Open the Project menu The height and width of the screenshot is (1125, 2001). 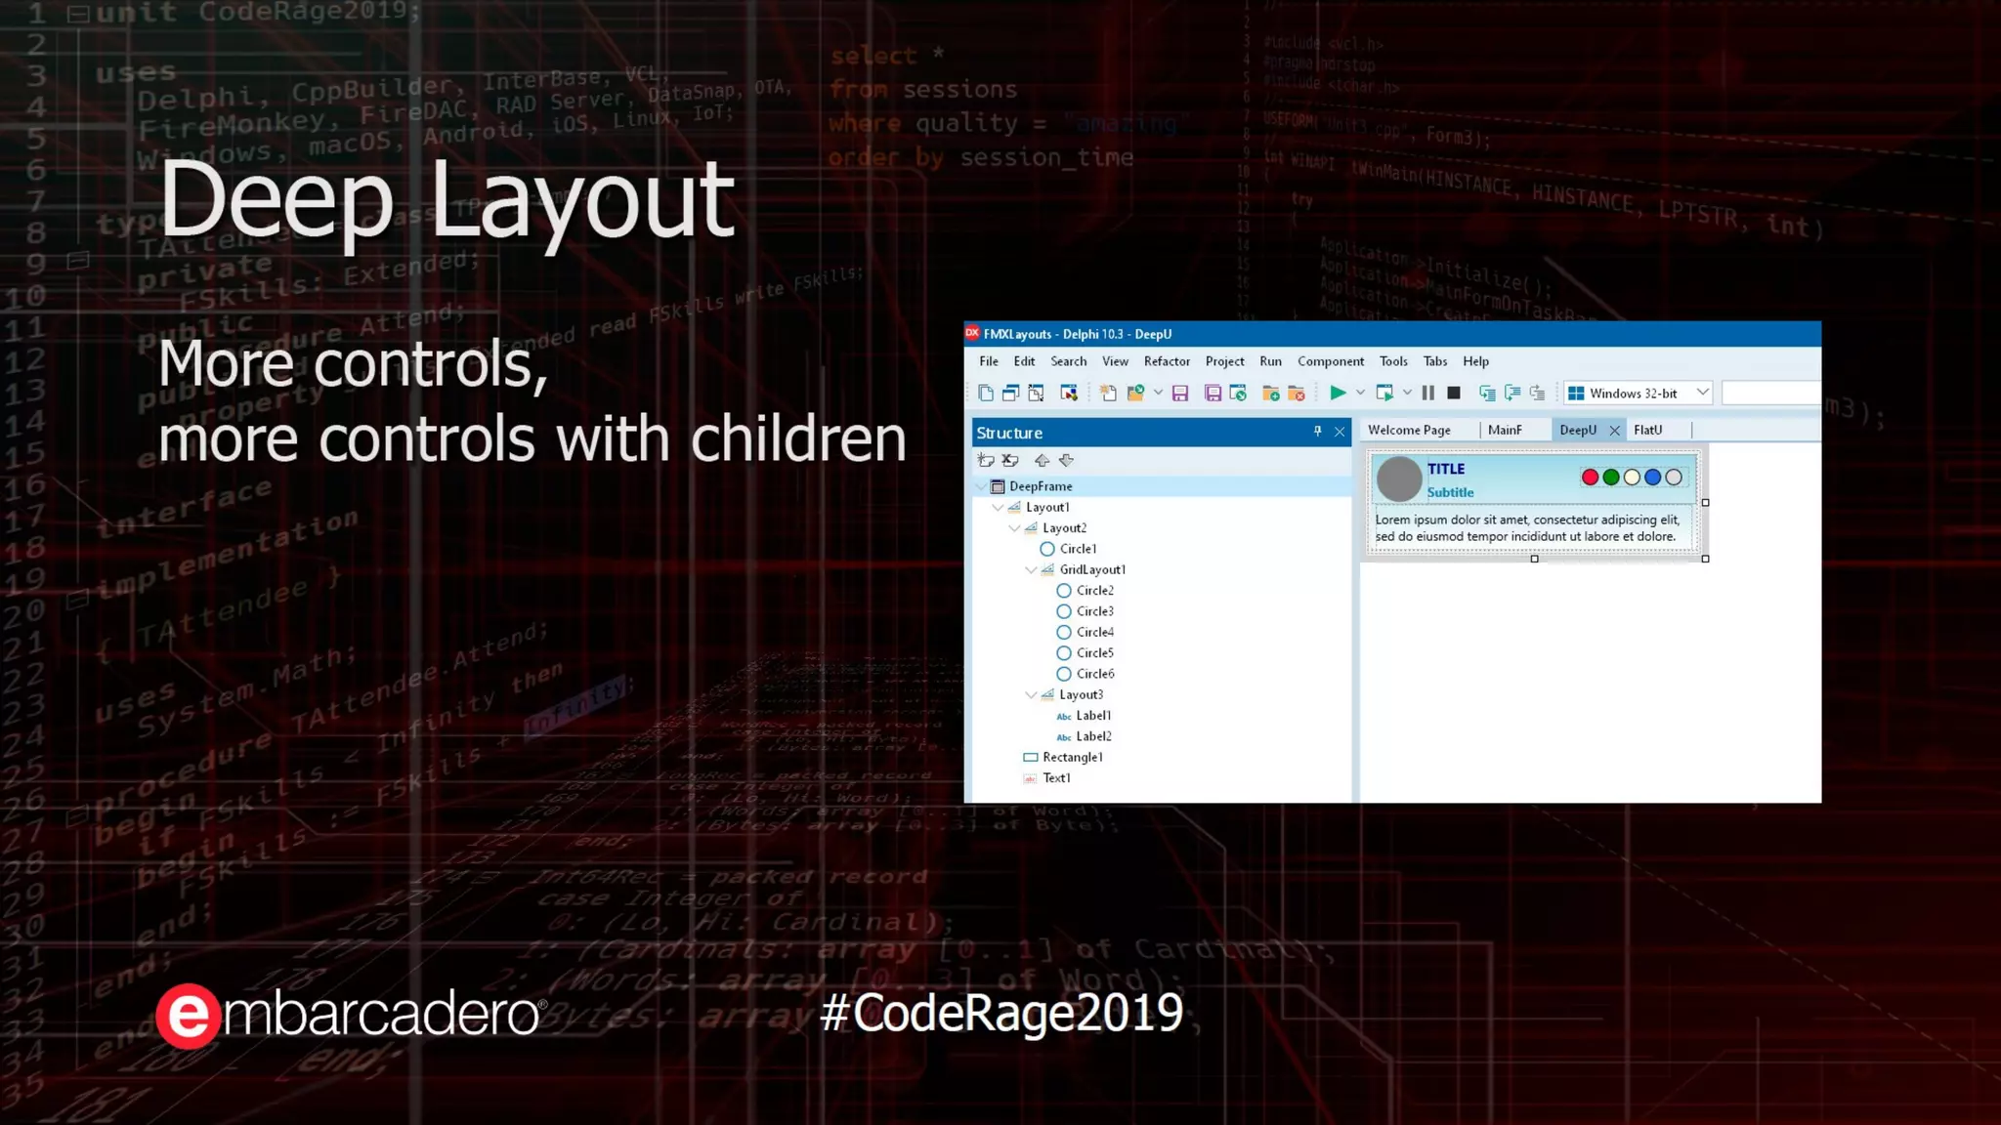click(x=1224, y=361)
